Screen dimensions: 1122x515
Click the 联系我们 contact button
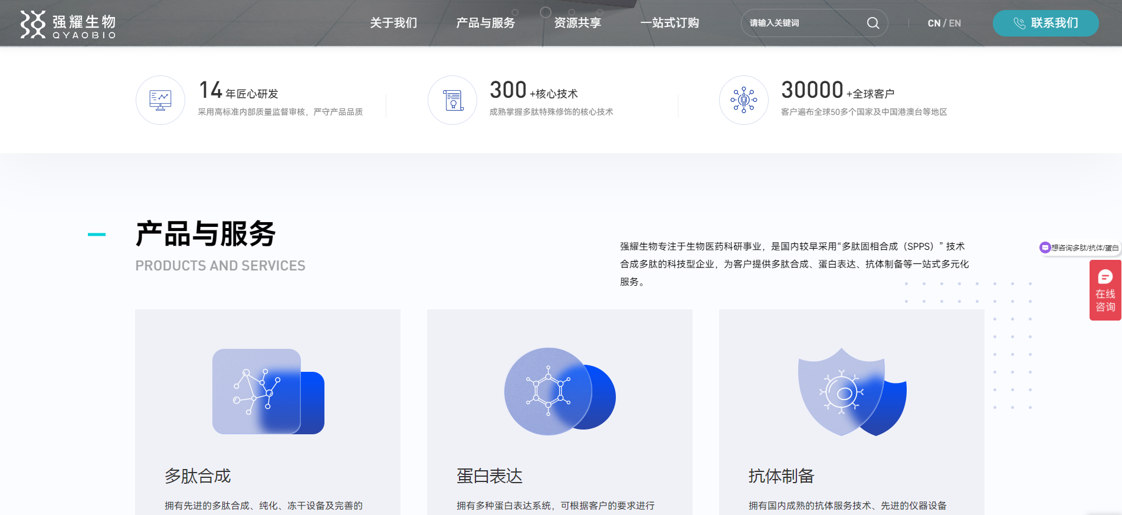click(x=1045, y=23)
